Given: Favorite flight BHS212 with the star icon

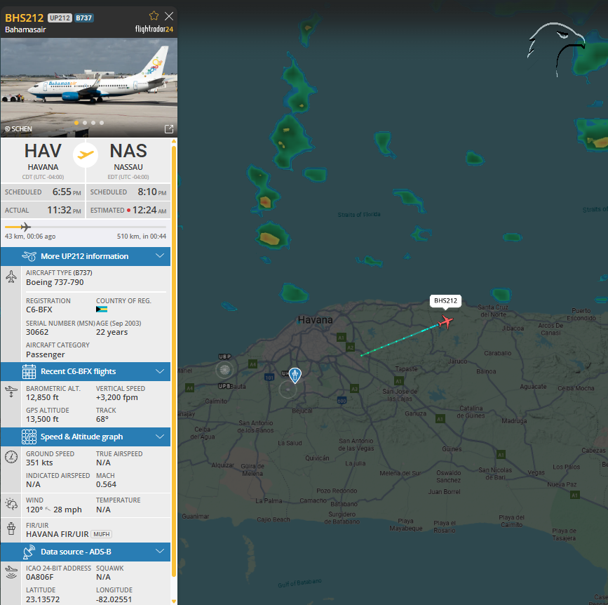Looking at the screenshot, I should click(154, 16).
